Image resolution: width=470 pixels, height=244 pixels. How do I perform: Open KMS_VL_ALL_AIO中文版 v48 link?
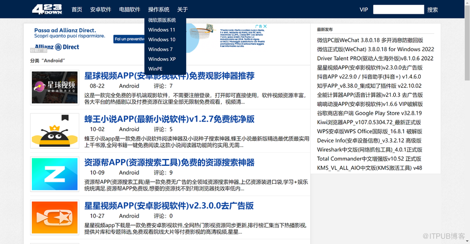(x=369, y=168)
